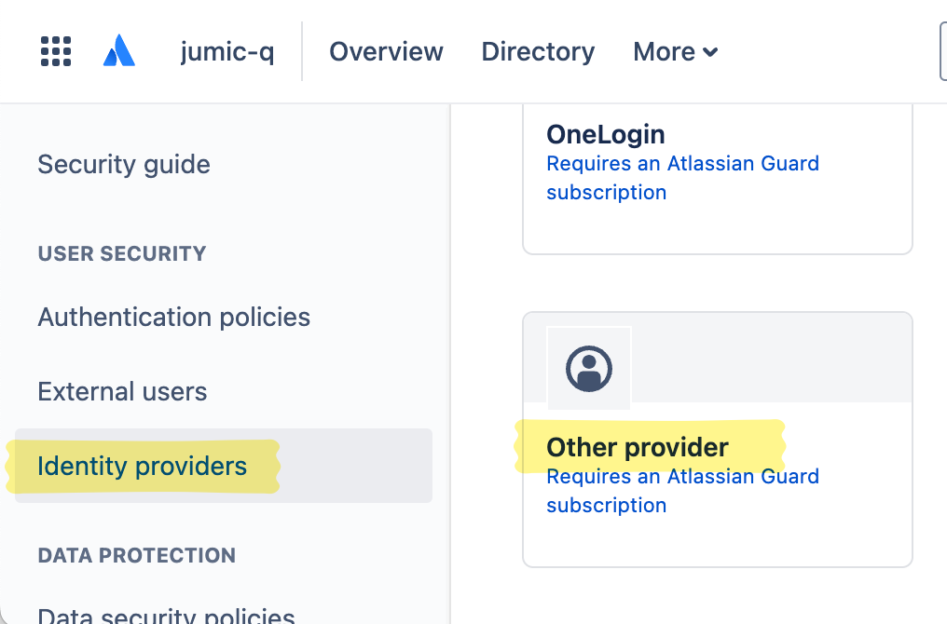Viewport: 947px width, 624px height.
Task: View External users
Action: pyautogui.click(x=122, y=391)
